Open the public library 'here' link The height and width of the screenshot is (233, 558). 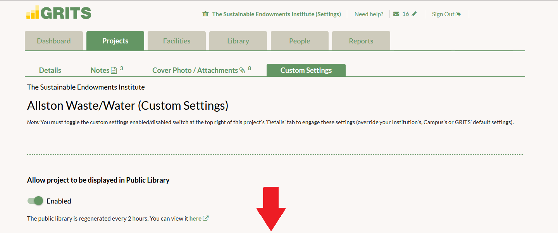tap(199, 218)
